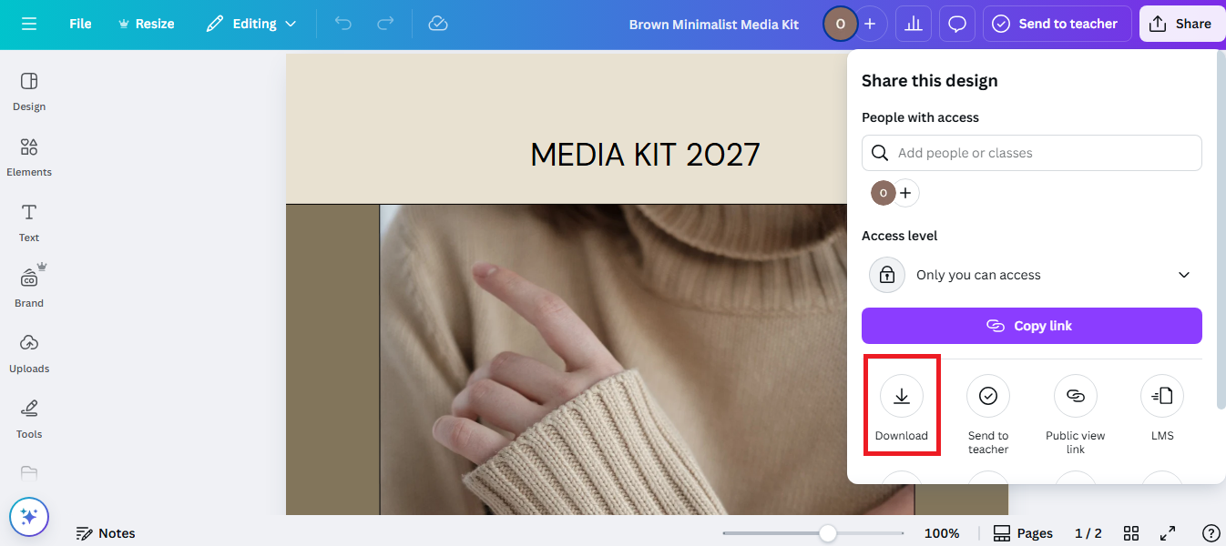Expand the Editing mode dropdown
Image resolution: width=1226 pixels, height=546 pixels.
[251, 24]
